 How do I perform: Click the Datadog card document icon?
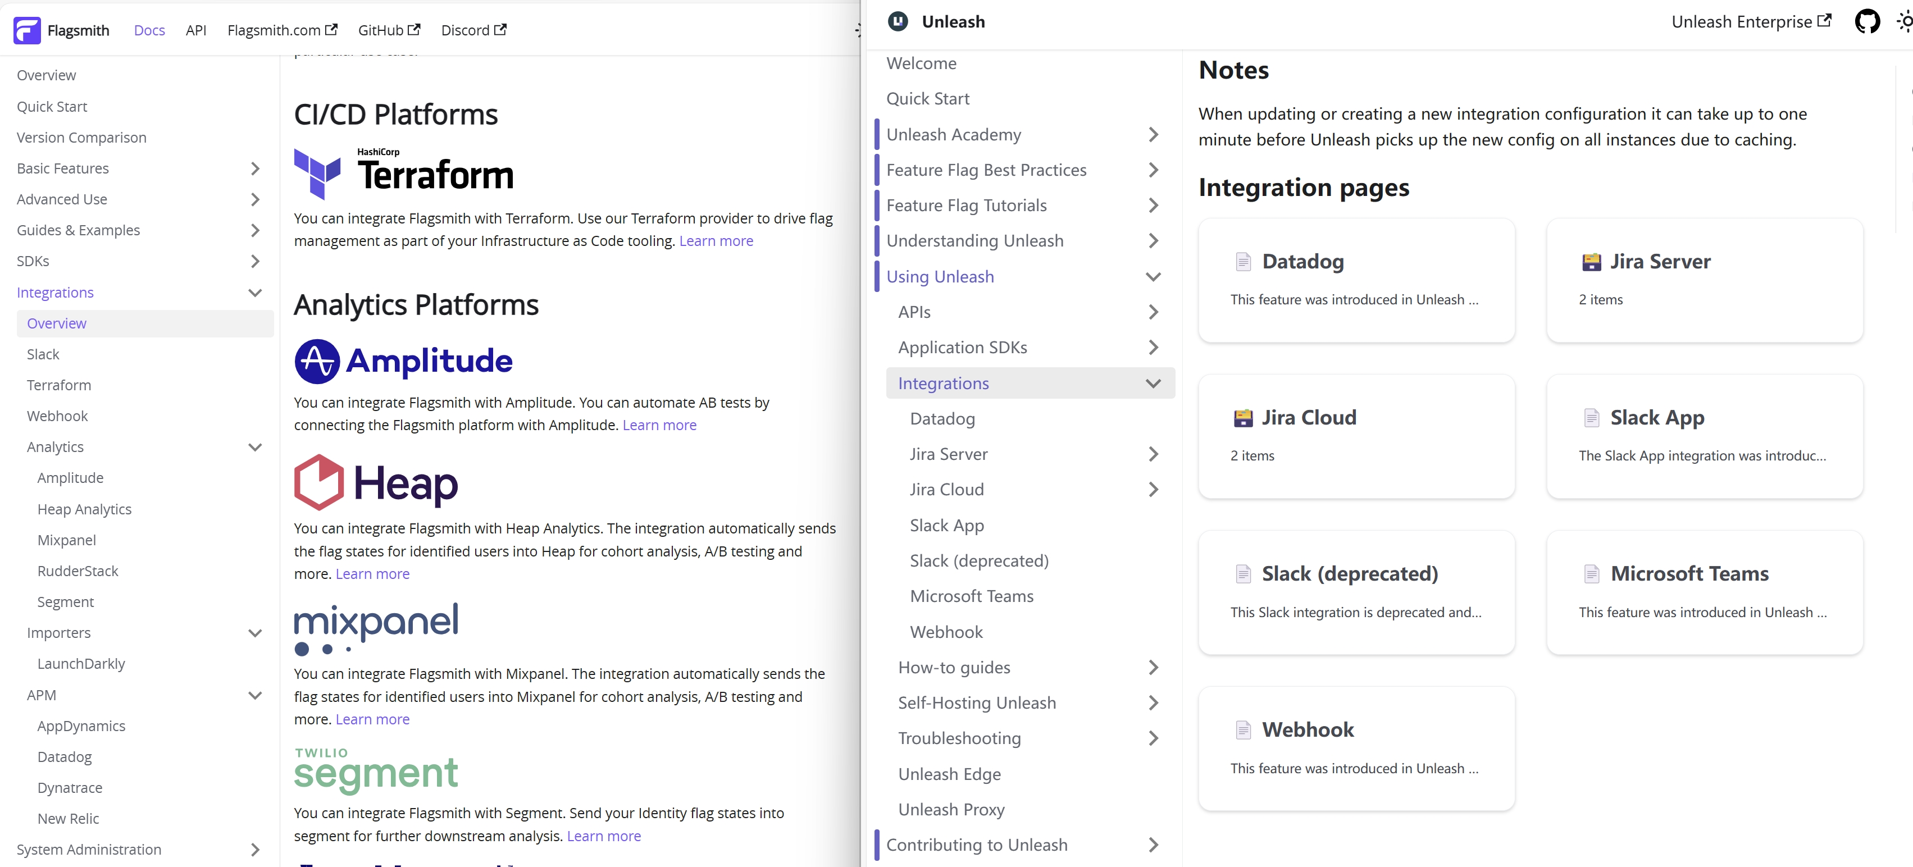click(x=1243, y=261)
